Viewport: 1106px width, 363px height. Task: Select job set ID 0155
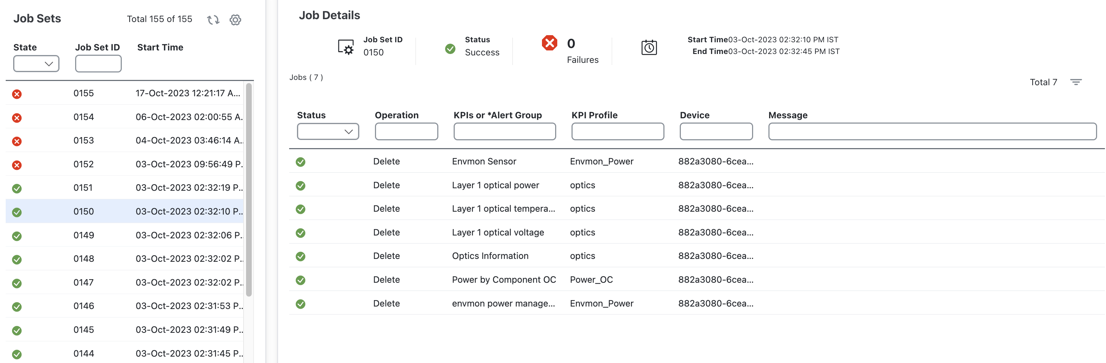[x=83, y=93]
